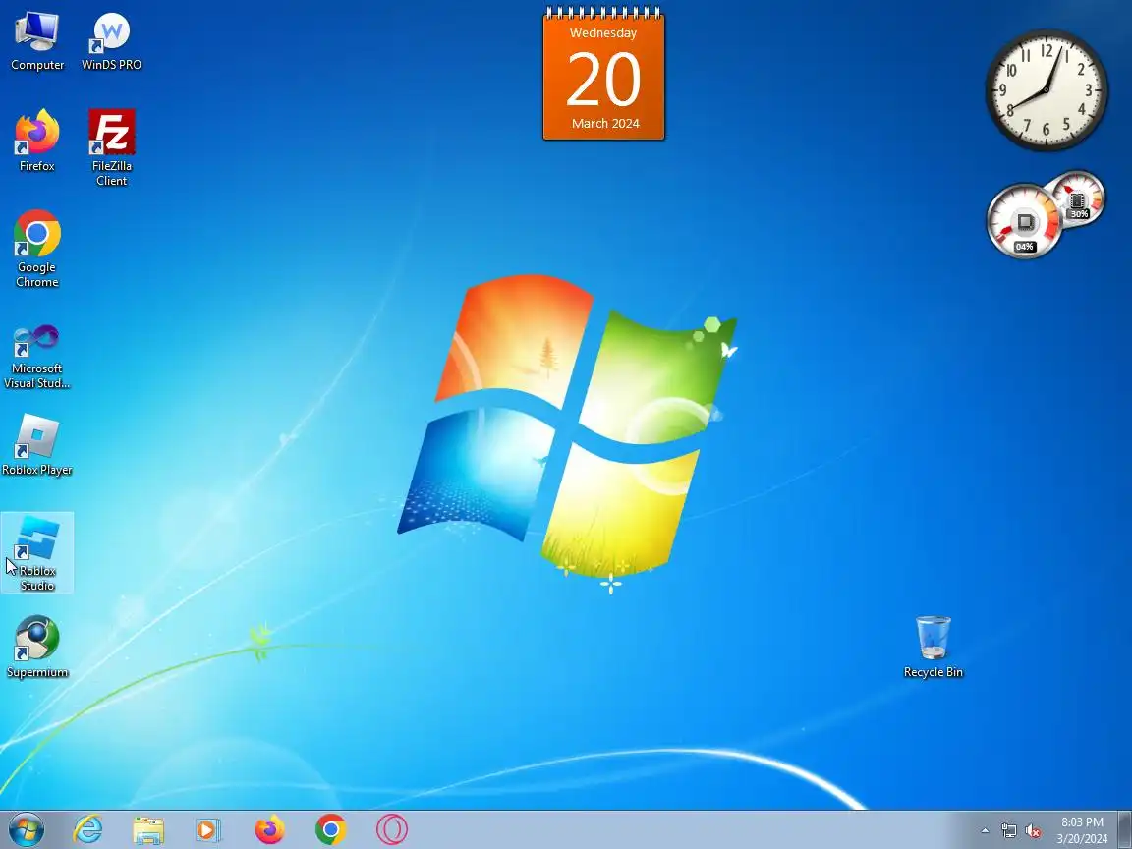Open the taskbar date and time
Image resolution: width=1132 pixels, height=849 pixels.
1082,830
